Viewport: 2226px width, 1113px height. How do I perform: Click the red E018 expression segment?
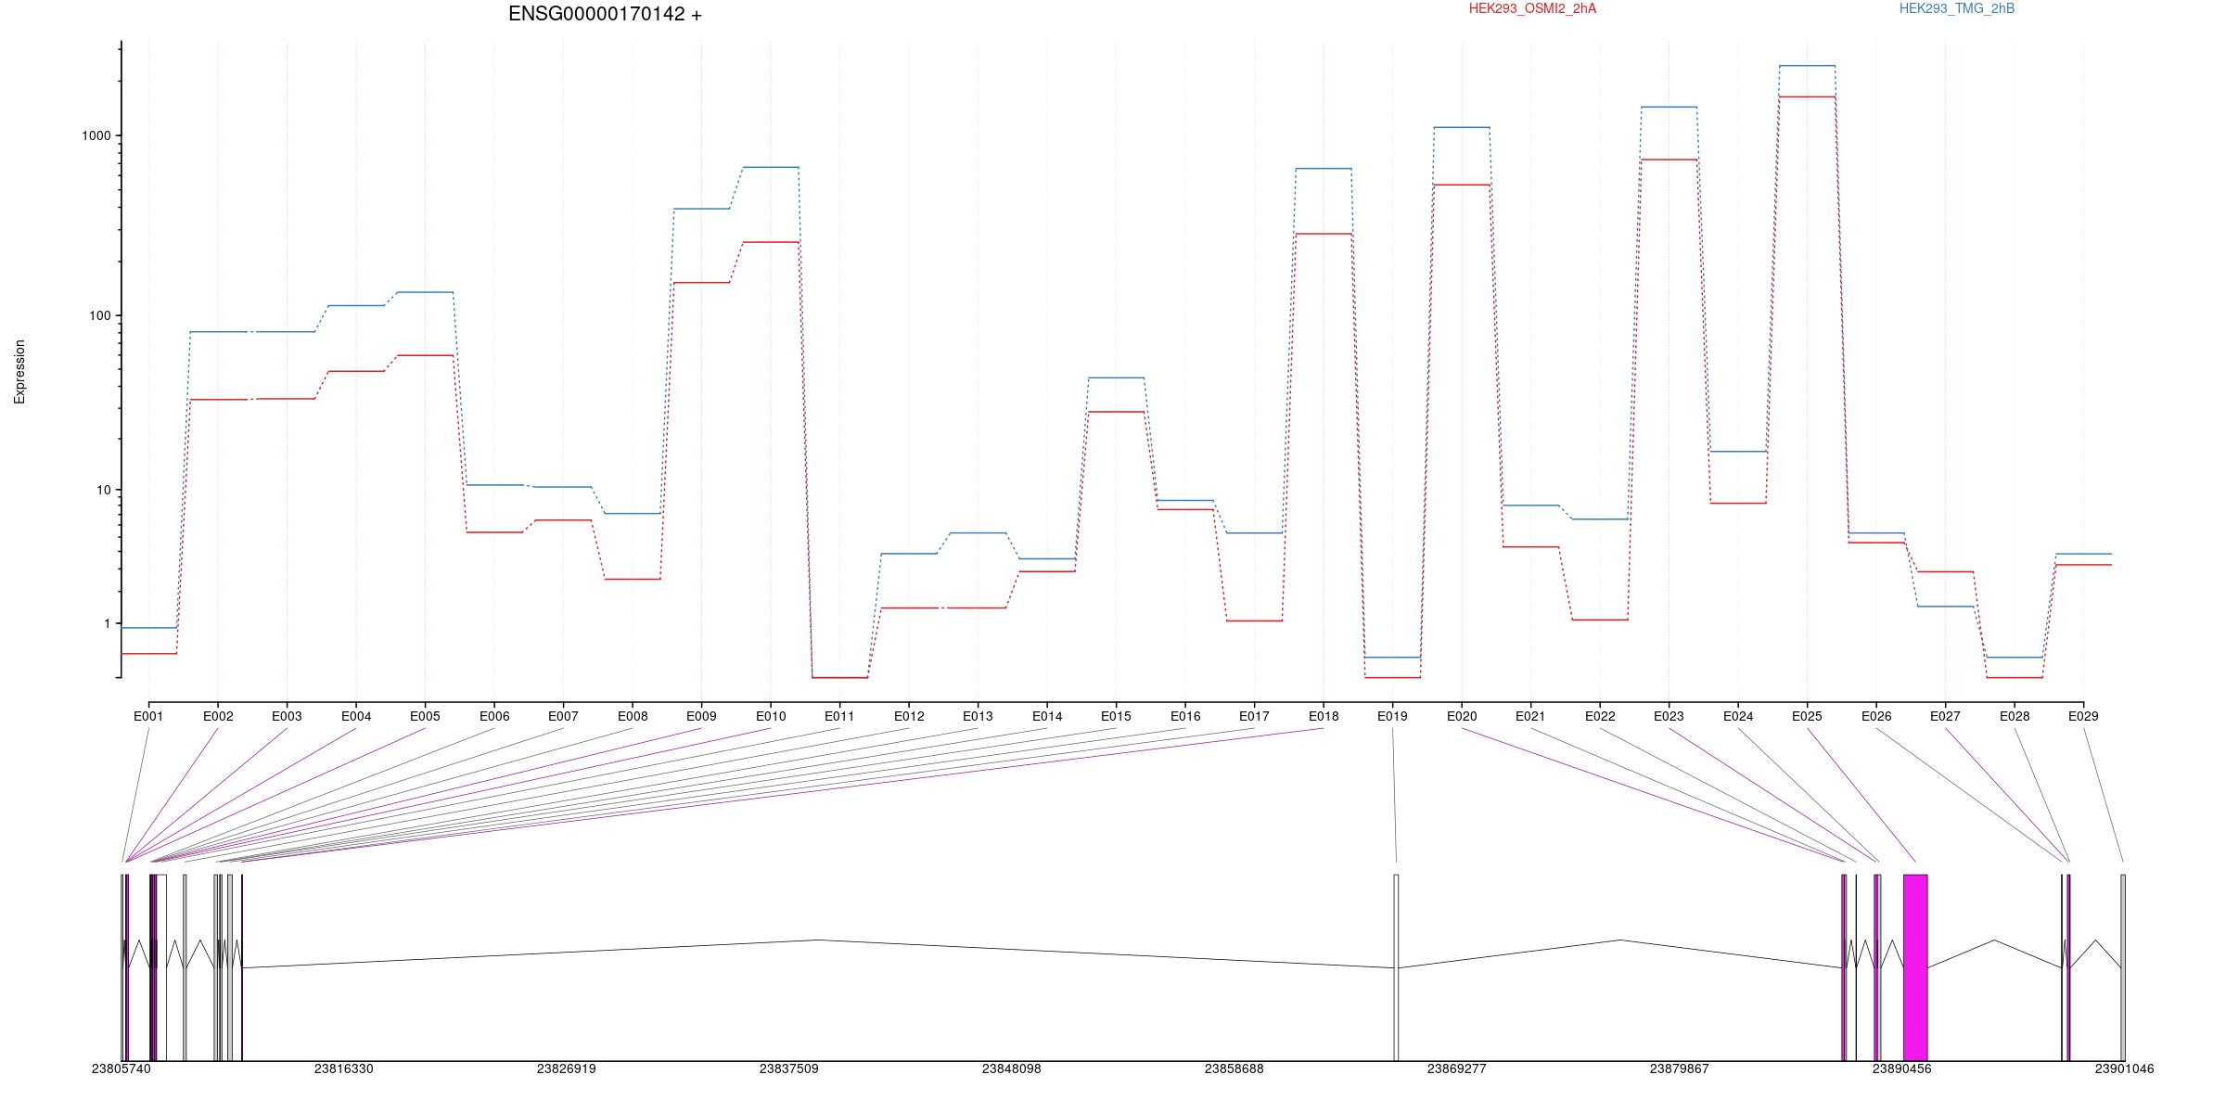click(x=1324, y=234)
